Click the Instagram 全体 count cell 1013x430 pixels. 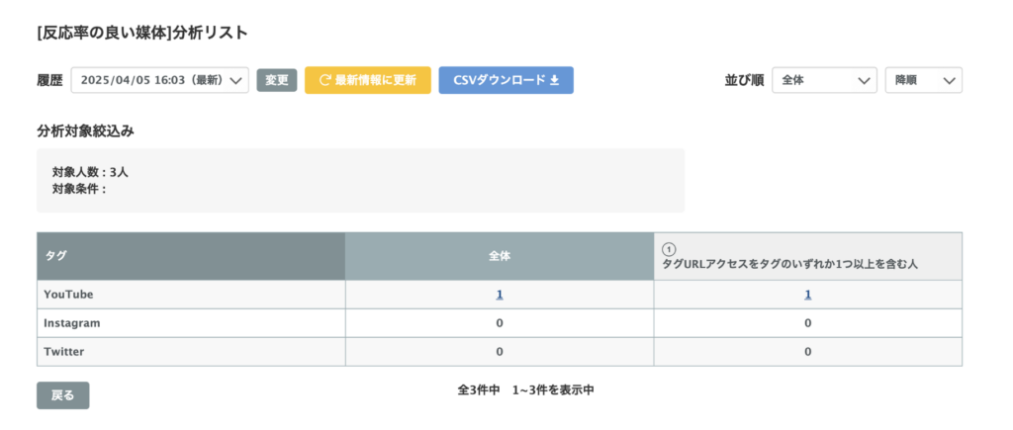point(500,323)
